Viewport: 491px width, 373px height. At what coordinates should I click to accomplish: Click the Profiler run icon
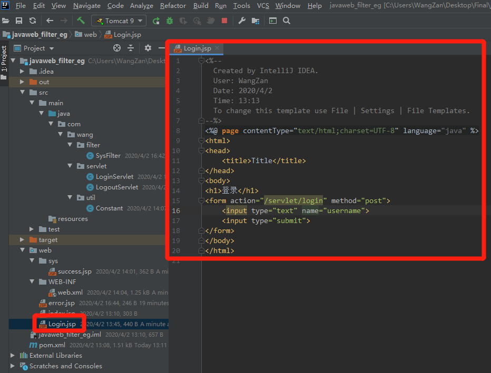(197, 21)
